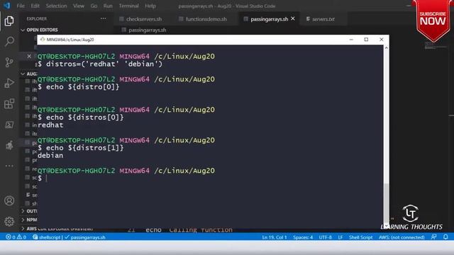Open the Terminal menu
454x255 pixels.
128,6
